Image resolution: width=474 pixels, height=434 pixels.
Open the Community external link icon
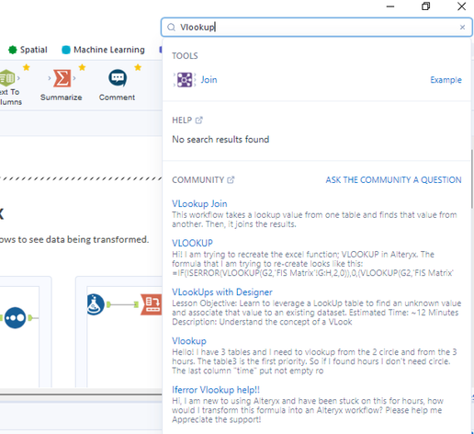pos(231,179)
